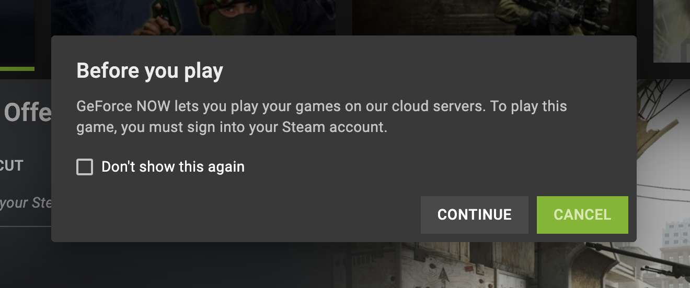Image resolution: width=690 pixels, height=288 pixels.
Task: Click the "Don't show this again" label text
Action: (x=173, y=167)
